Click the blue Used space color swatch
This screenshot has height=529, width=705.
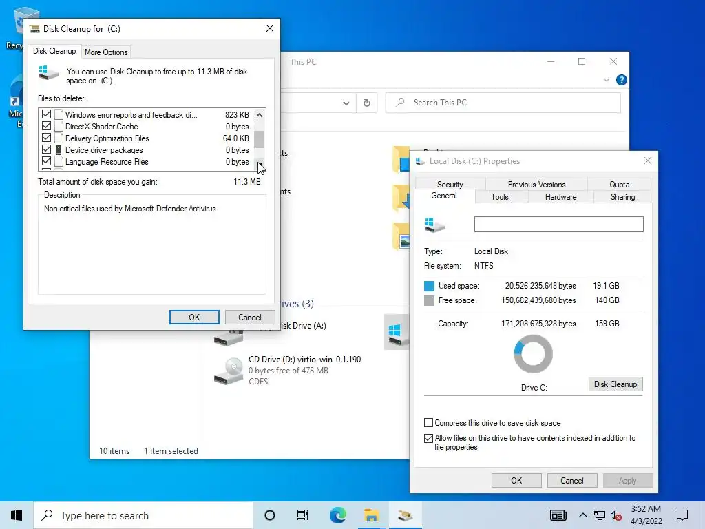429,286
